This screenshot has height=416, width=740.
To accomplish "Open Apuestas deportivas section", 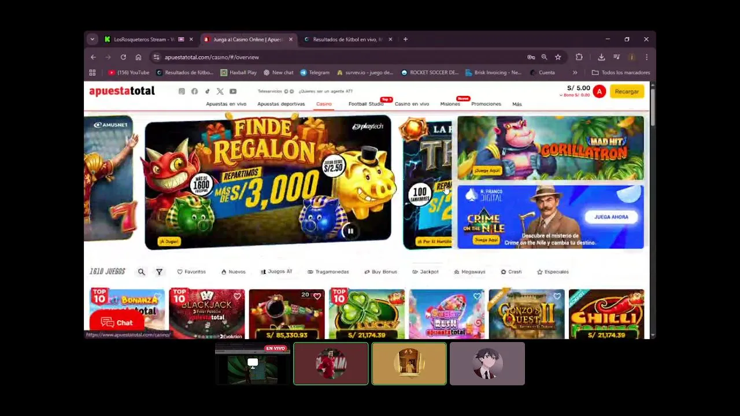I will [x=281, y=104].
